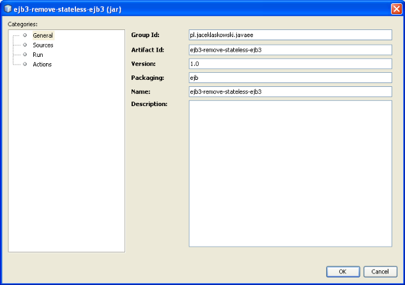Click inside the Description text area
405x285 pixels.
(290, 174)
